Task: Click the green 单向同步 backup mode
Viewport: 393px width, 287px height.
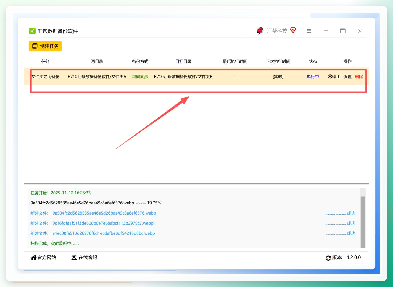Action: [140, 77]
